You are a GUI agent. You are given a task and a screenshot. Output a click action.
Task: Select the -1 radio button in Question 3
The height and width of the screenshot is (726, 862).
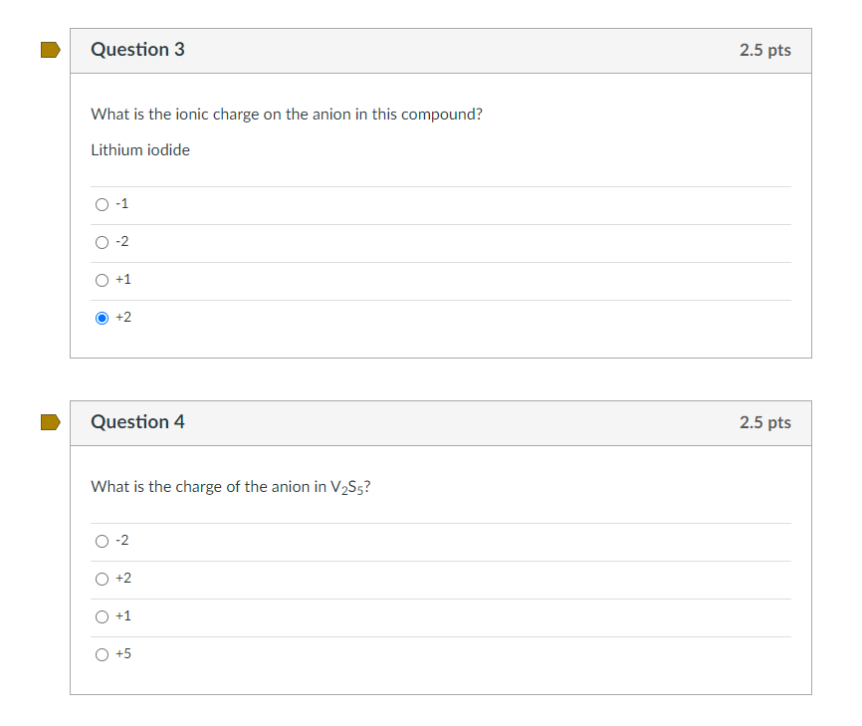(103, 204)
